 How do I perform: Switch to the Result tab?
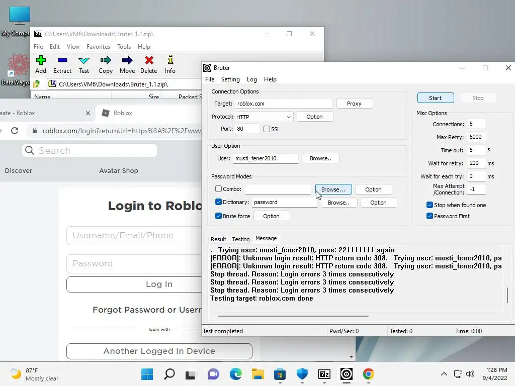point(218,239)
